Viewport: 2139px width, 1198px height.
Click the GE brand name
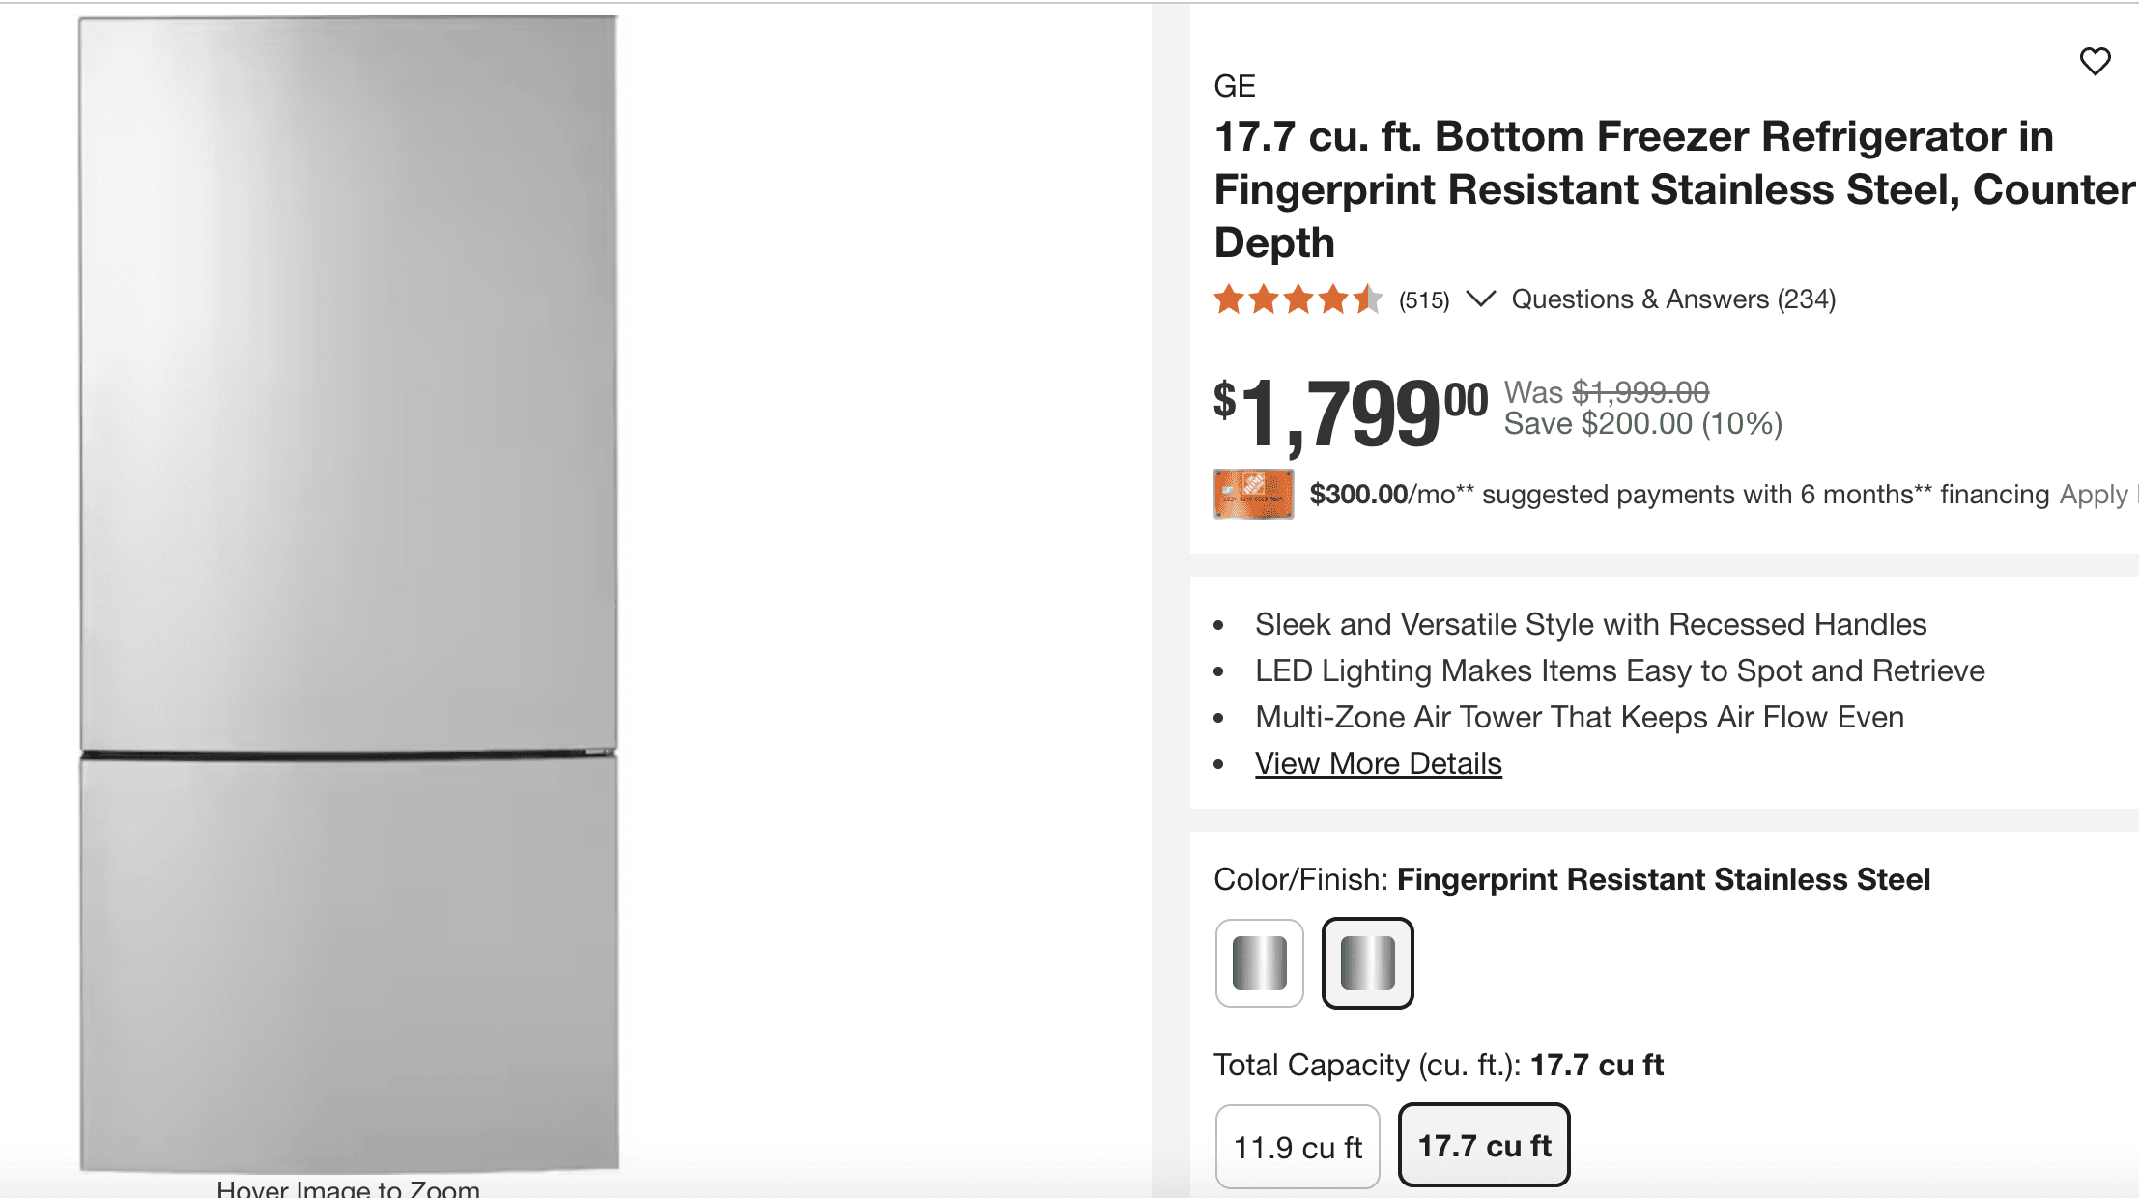1235,87
